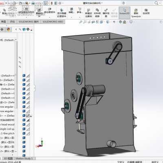
Task: Switch to the SOLIDWORKS 插件 tab
Action: point(29,22)
